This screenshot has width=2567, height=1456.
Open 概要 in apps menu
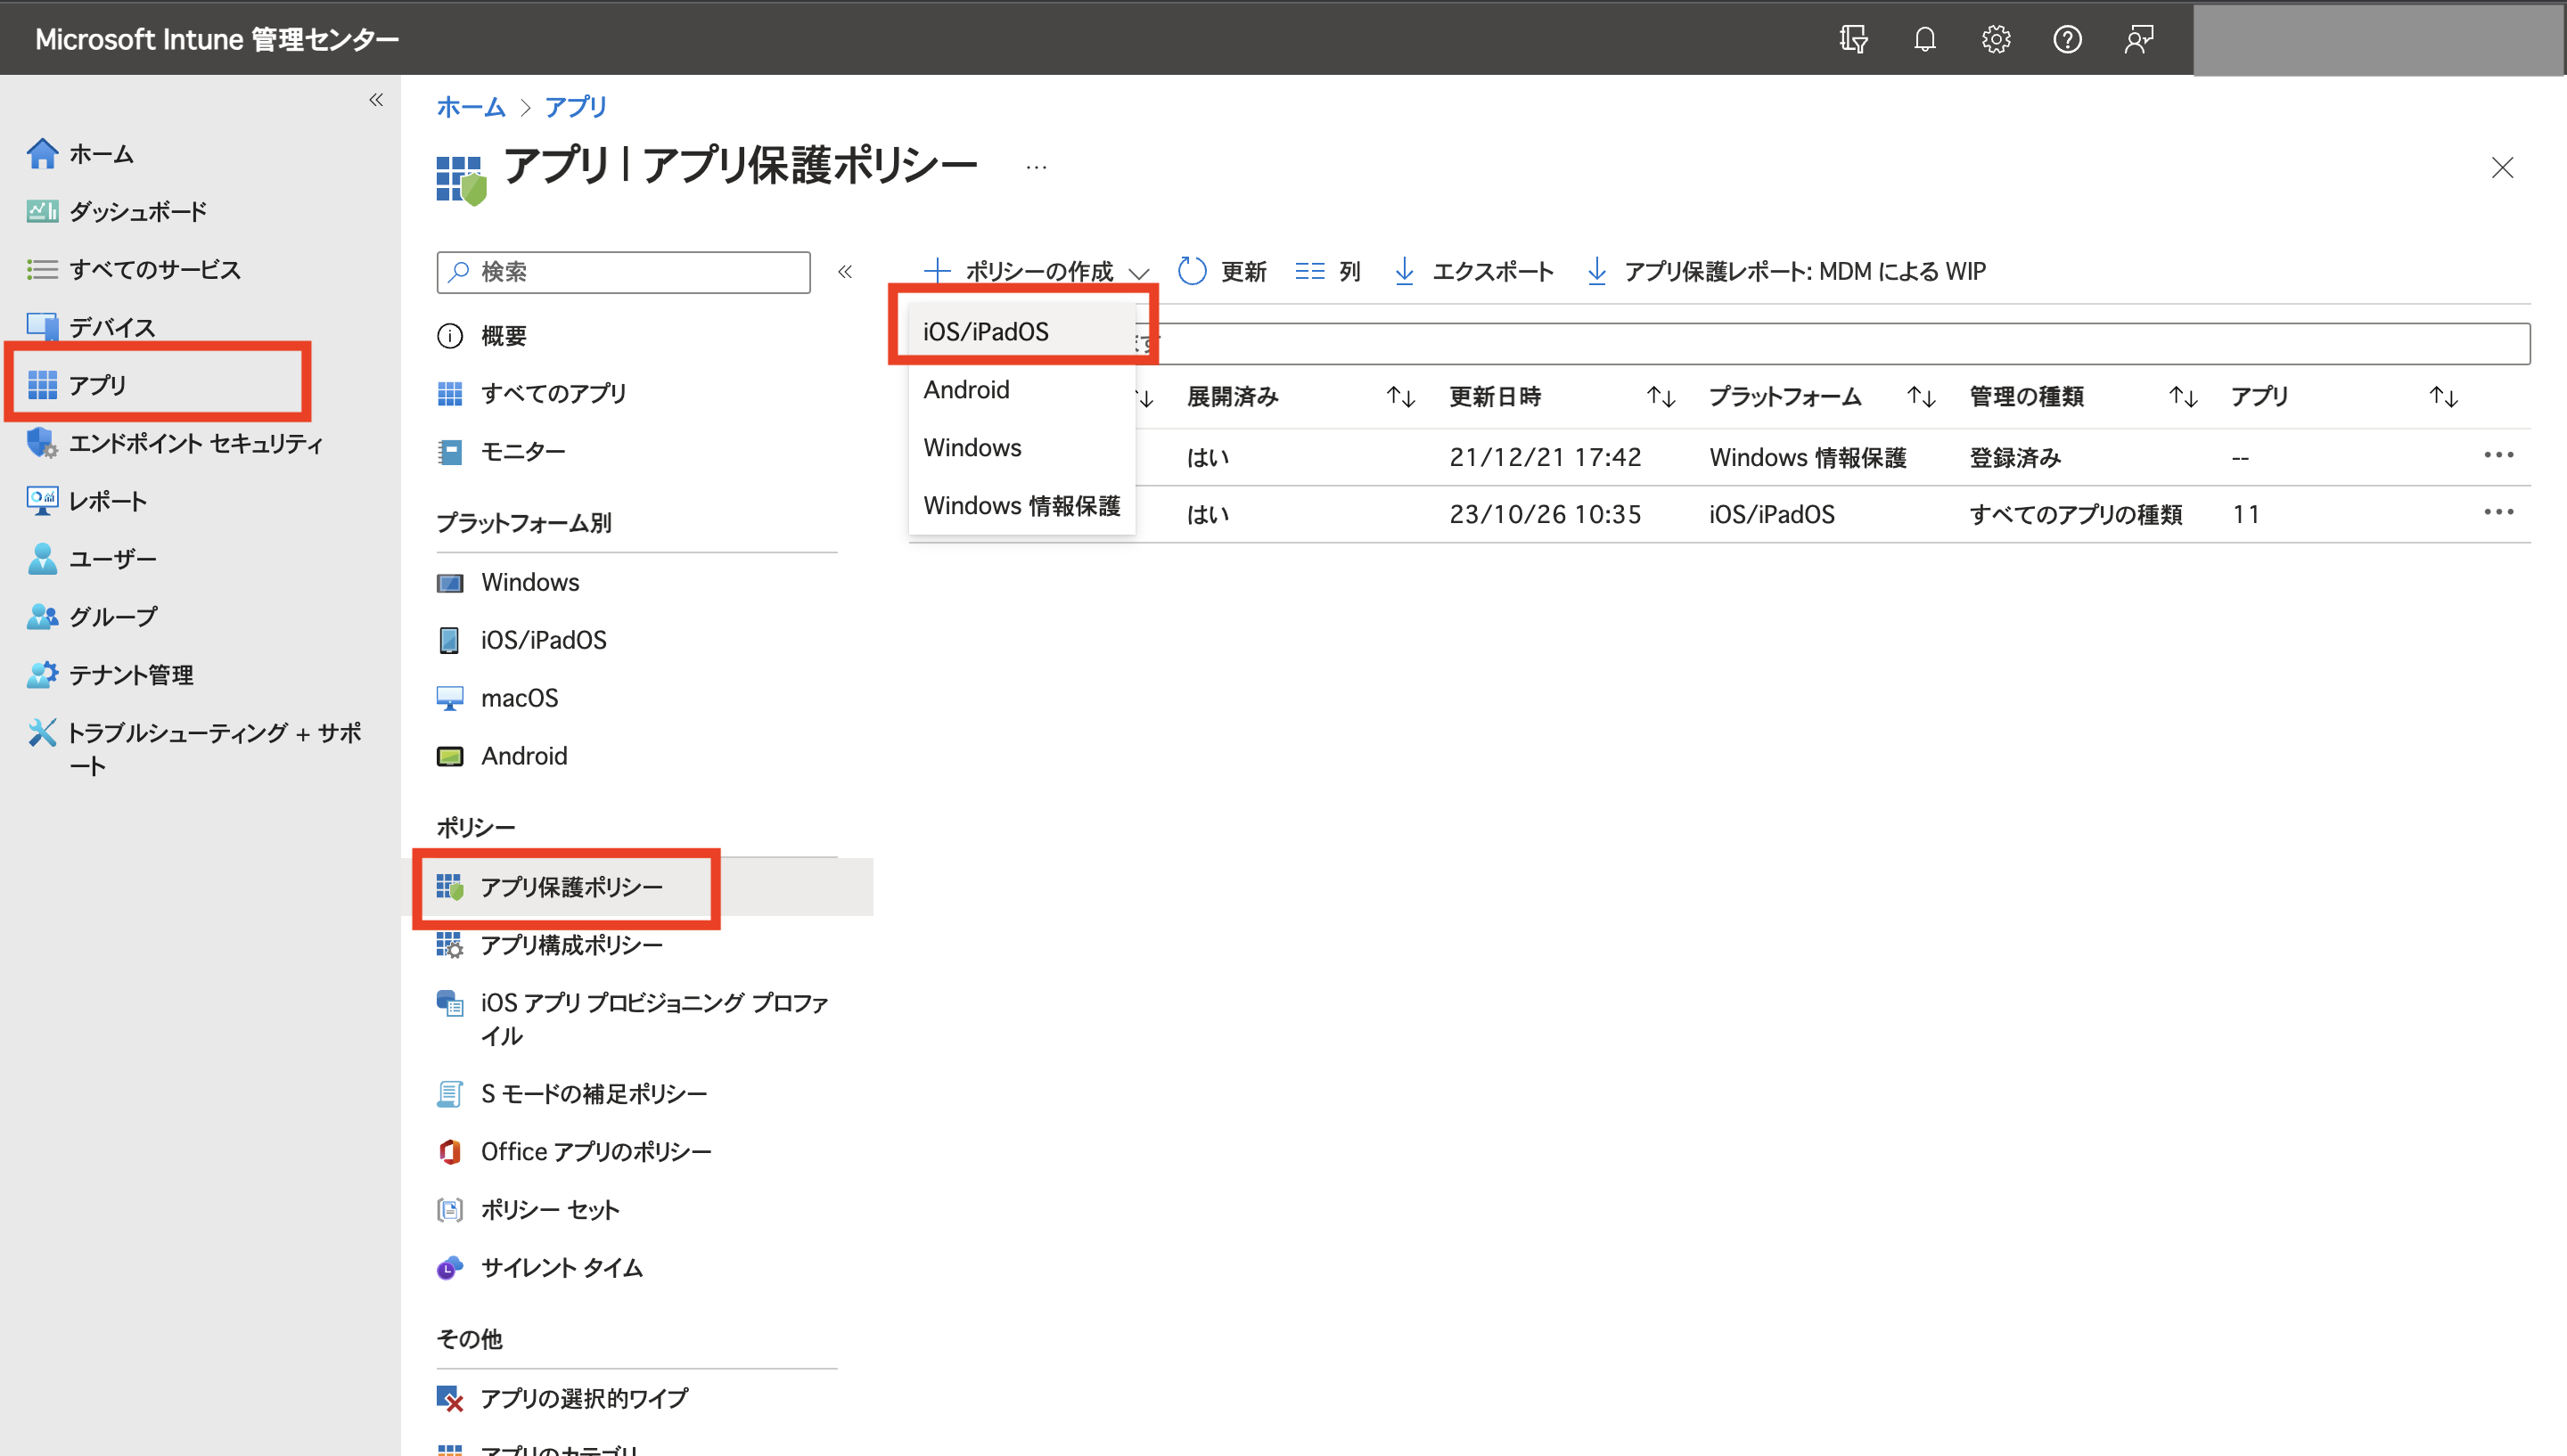point(482,336)
